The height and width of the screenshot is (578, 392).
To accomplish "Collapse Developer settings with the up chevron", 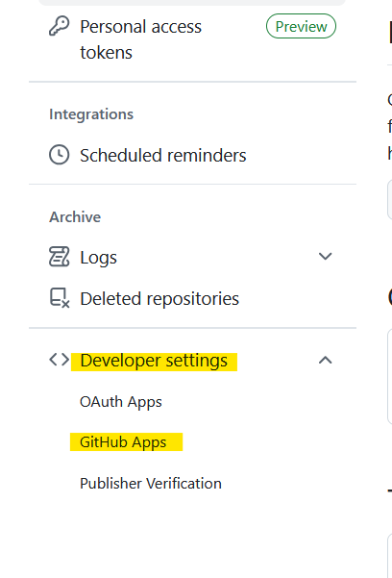I will pos(325,360).
